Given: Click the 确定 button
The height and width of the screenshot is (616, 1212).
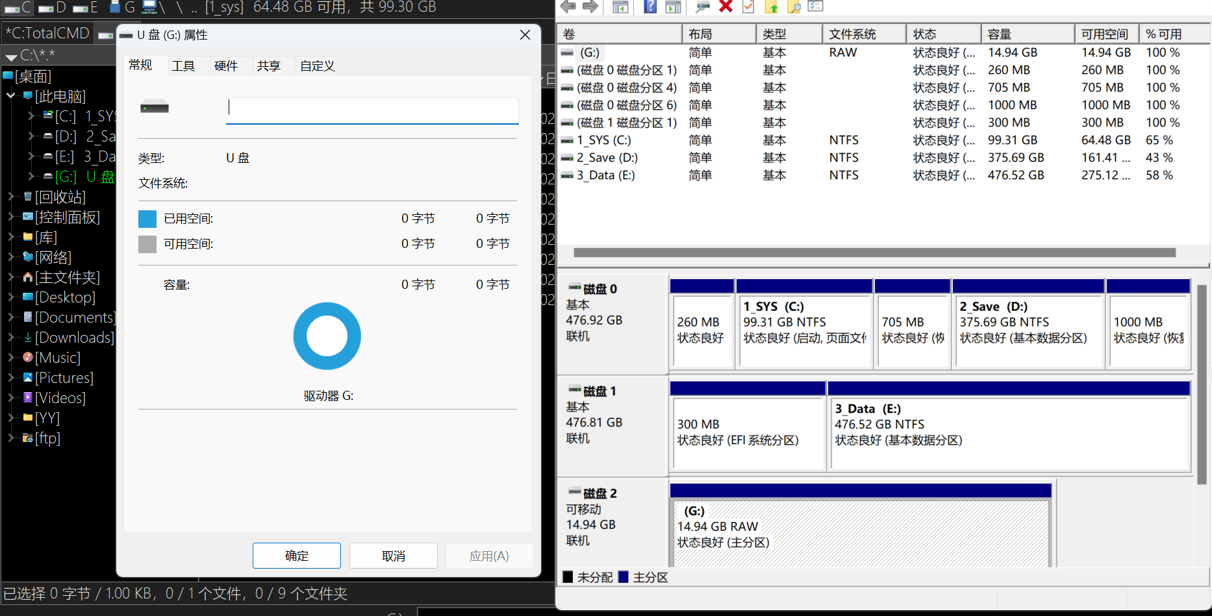Looking at the screenshot, I should 297,556.
